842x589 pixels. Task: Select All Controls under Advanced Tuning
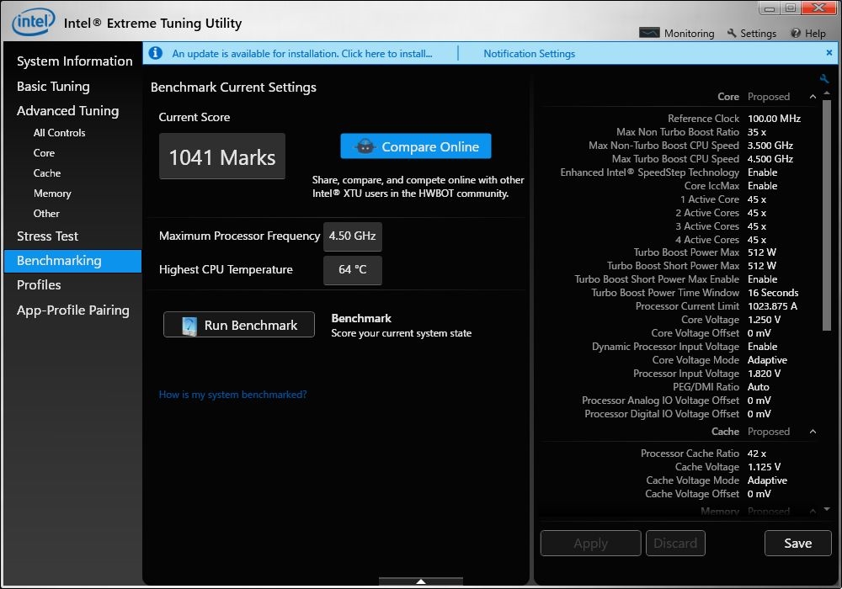[59, 132]
